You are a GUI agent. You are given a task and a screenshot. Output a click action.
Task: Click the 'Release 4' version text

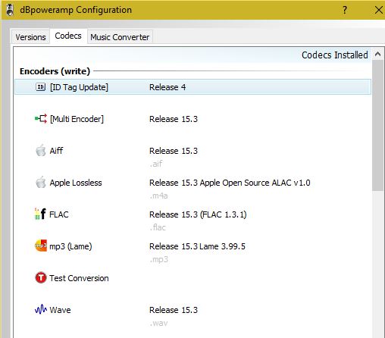167,87
